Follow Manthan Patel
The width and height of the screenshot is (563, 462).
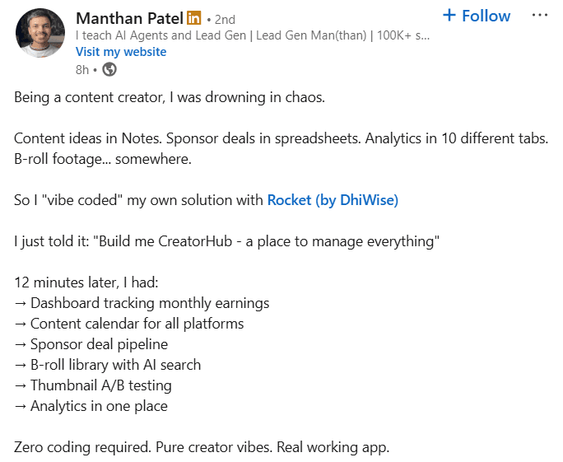click(477, 16)
